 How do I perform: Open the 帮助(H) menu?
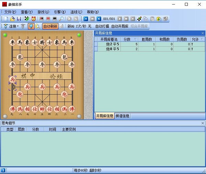[93, 12]
